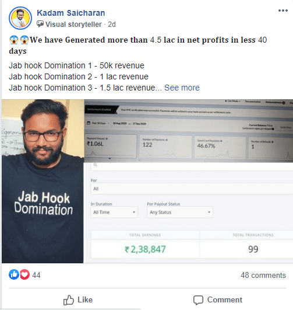Click the red heart reaction icon

click(x=24, y=274)
